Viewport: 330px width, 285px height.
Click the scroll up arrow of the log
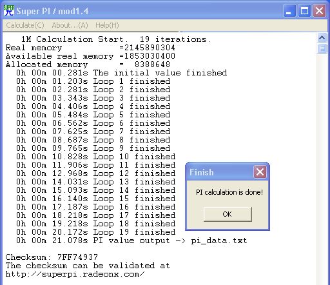tap(322, 38)
